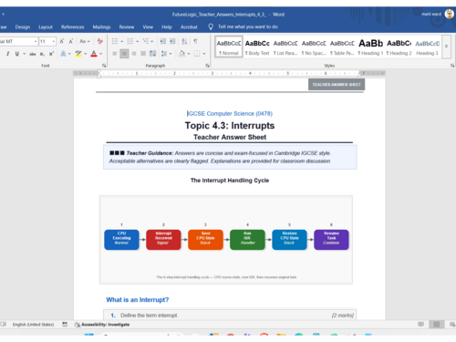This screenshot has width=456, height=342.
Task: Expand the Styles gallery
Action: (446, 47)
